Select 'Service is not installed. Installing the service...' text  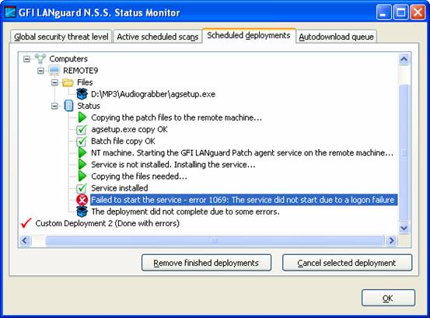pyautogui.click(x=173, y=165)
